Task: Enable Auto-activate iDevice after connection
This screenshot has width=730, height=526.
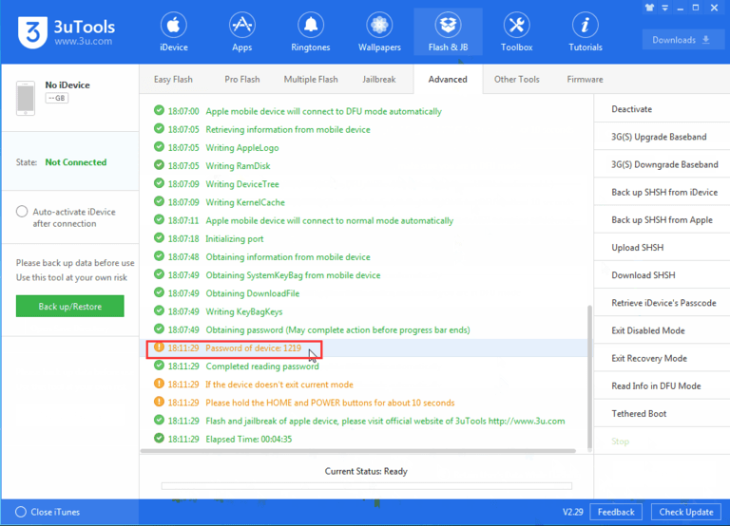Action: coord(22,212)
